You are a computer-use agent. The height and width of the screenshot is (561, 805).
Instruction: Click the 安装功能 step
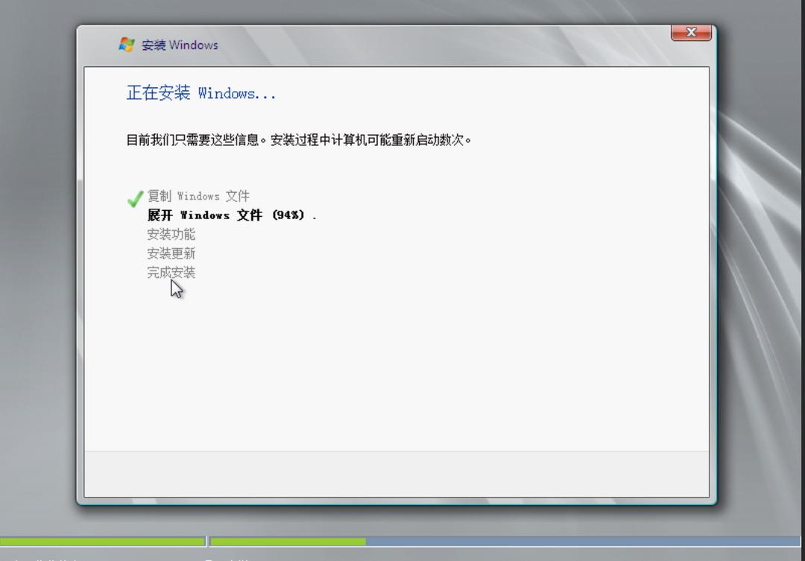click(171, 235)
